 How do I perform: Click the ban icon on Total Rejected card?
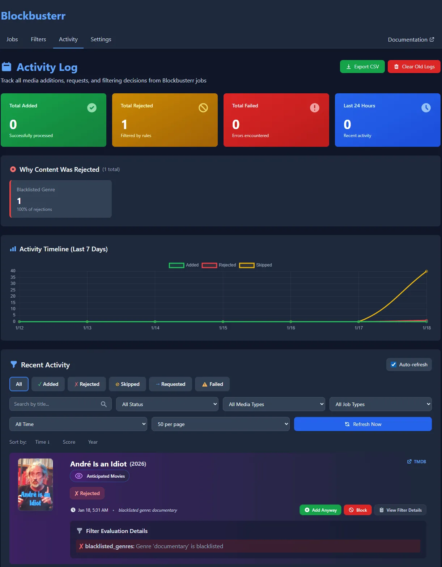[203, 107]
